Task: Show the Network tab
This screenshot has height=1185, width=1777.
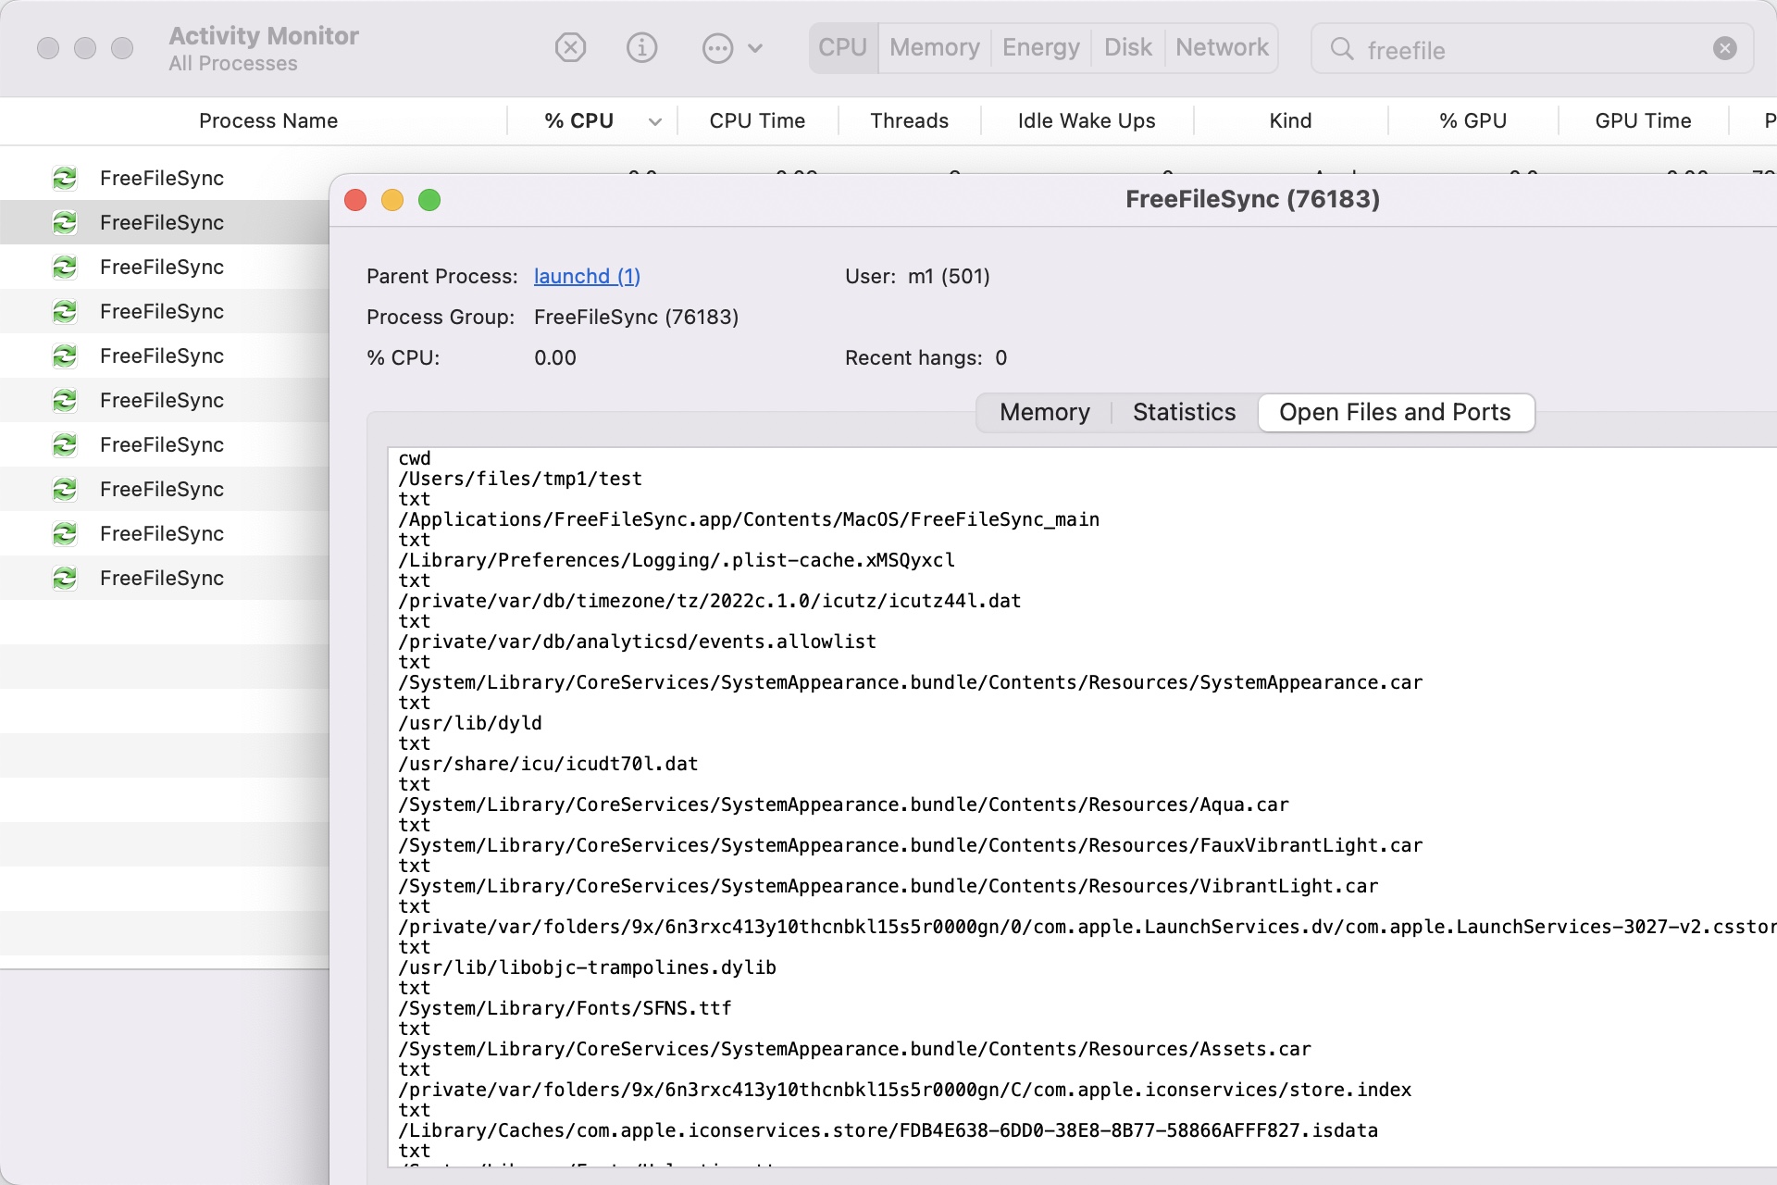Action: coord(1222,47)
